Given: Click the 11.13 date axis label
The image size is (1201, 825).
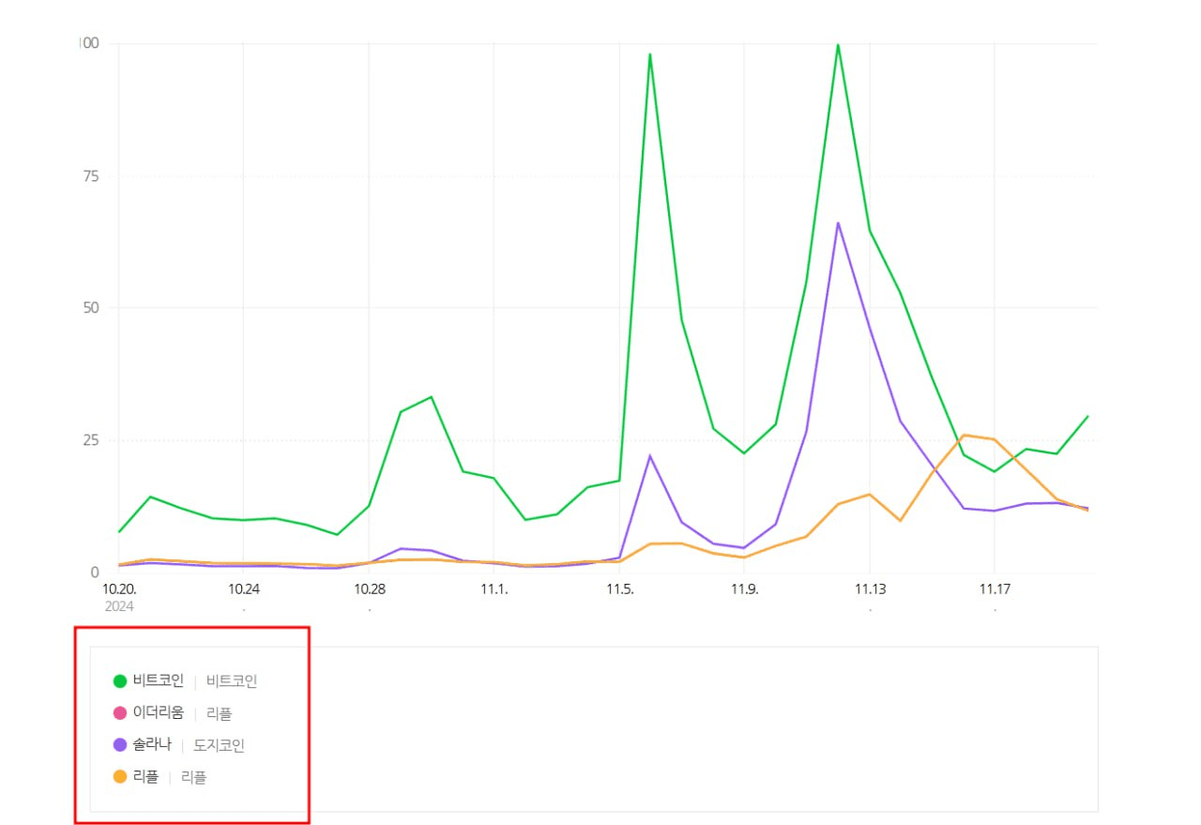Looking at the screenshot, I should point(870,589).
